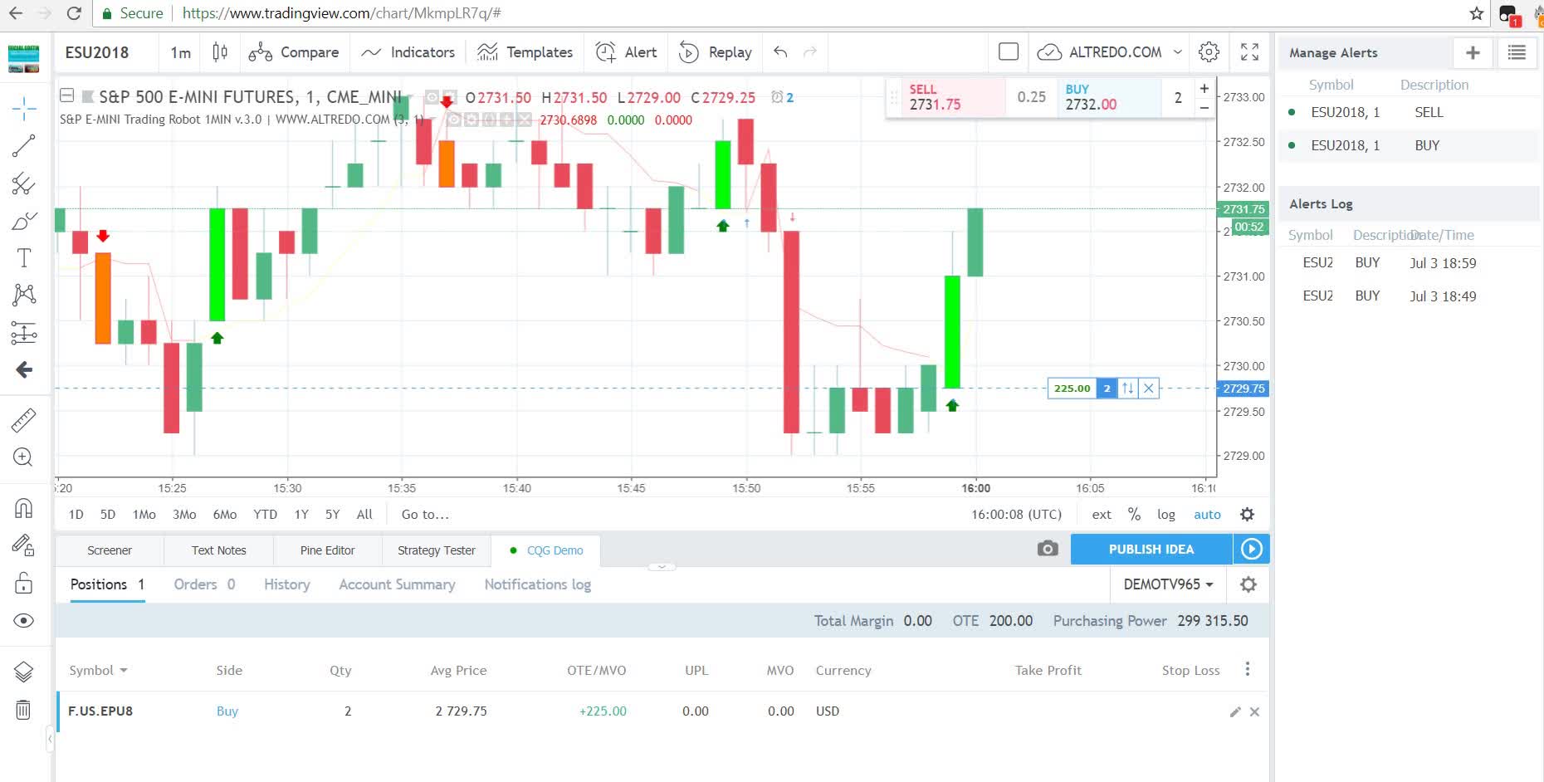The width and height of the screenshot is (1544, 782).
Task: Select the Trend Line drawing tool
Action: [24, 146]
